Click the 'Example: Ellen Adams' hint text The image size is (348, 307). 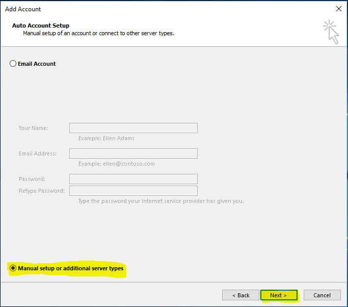tap(106, 138)
